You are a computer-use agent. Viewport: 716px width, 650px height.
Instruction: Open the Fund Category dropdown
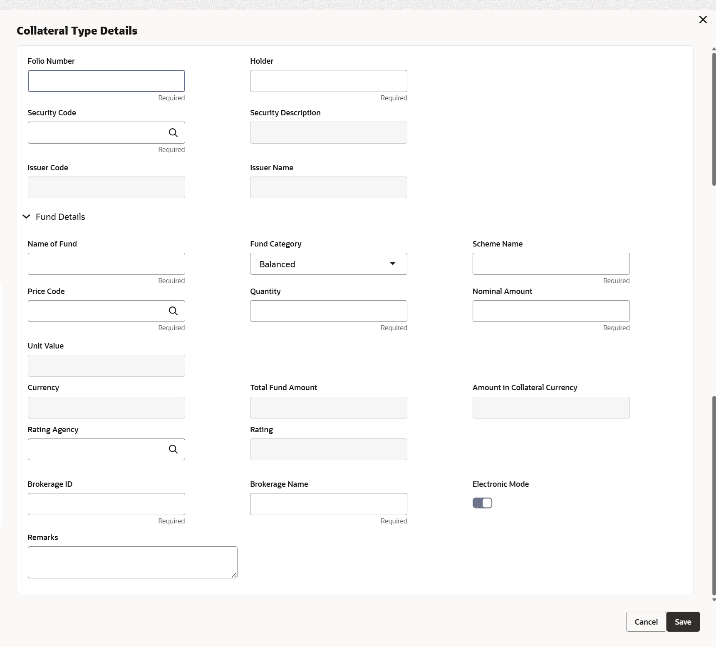click(328, 264)
